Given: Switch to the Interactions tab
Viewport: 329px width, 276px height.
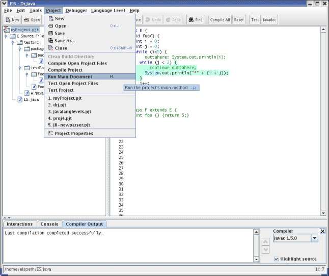Looking at the screenshot, I should [19, 224].
